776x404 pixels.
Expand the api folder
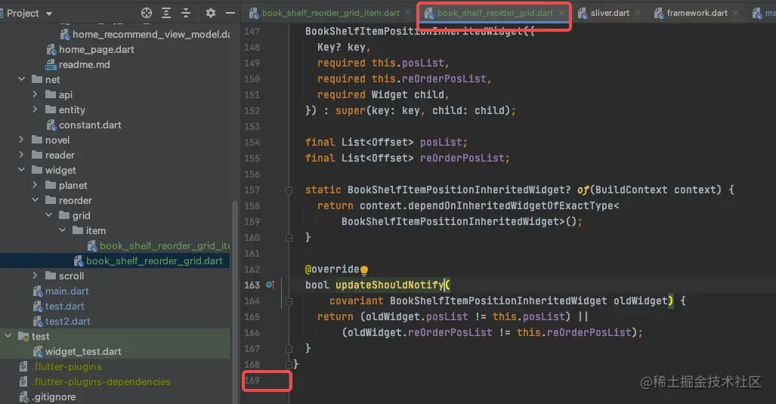click(x=35, y=94)
